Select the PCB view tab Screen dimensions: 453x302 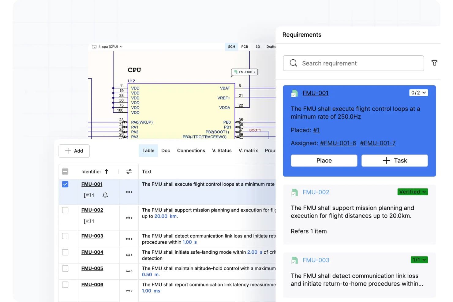pos(245,47)
